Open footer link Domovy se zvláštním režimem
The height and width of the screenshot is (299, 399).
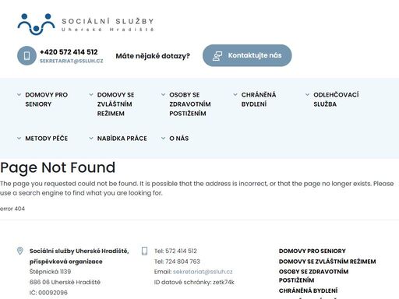327,262
